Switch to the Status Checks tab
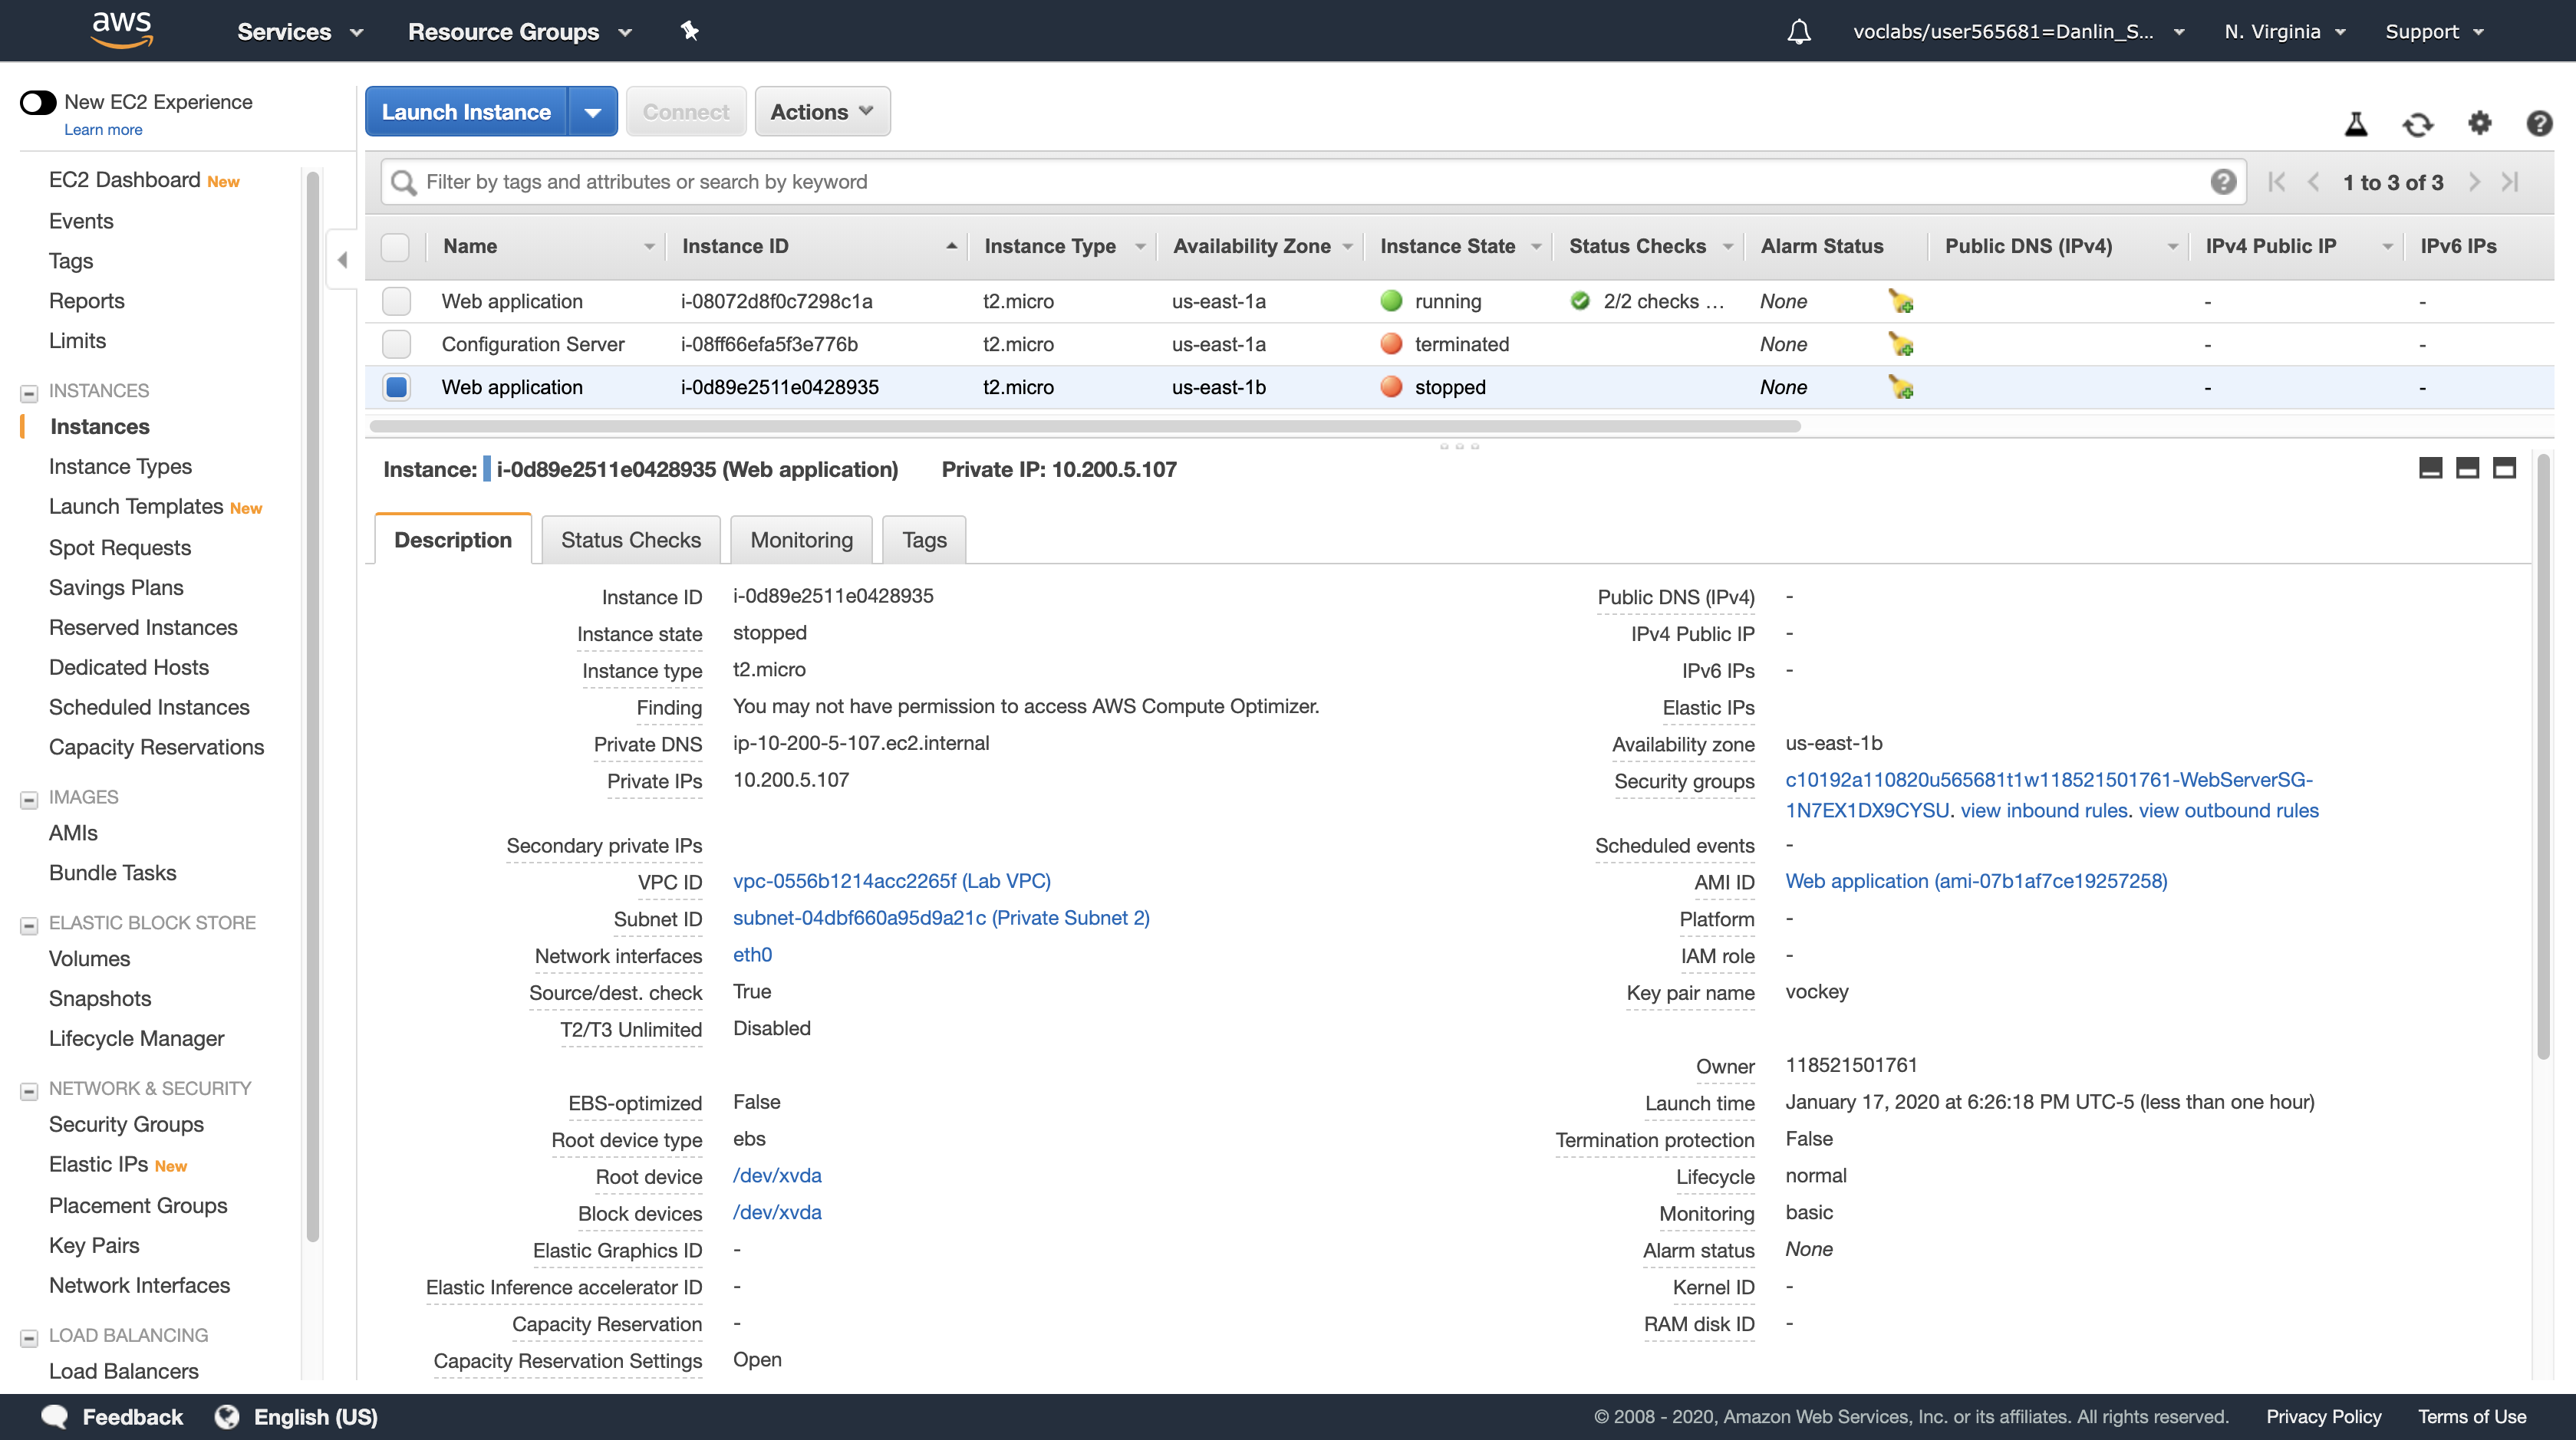2576x1440 pixels. click(630, 540)
